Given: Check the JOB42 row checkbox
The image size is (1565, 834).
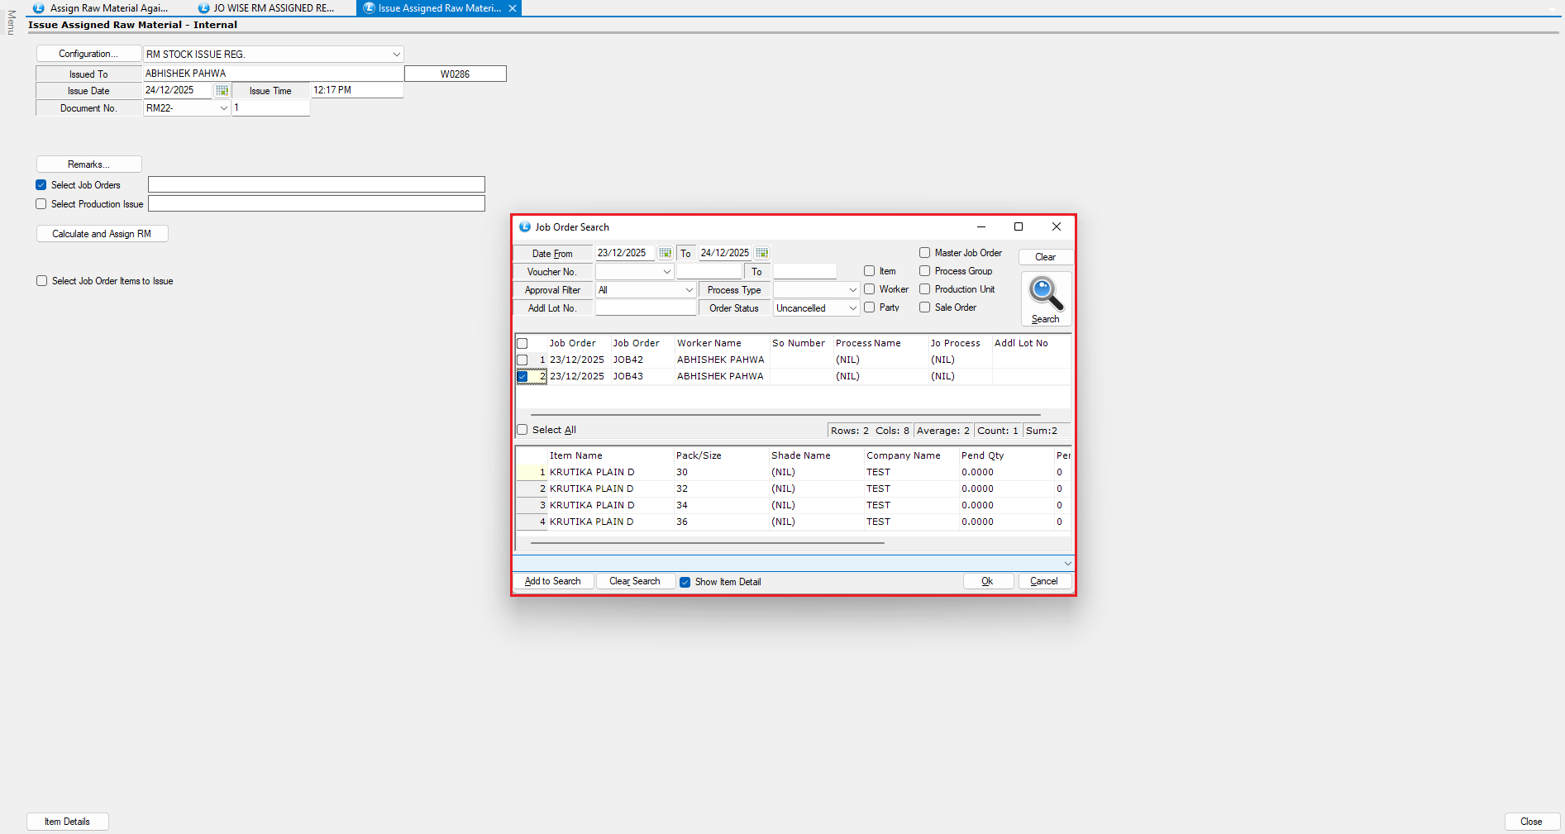Looking at the screenshot, I should (x=522, y=360).
